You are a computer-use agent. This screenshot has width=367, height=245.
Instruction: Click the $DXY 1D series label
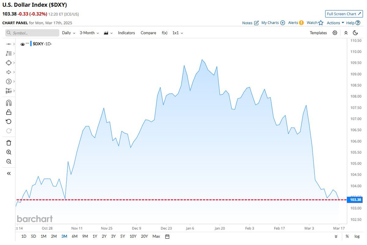[42, 44]
